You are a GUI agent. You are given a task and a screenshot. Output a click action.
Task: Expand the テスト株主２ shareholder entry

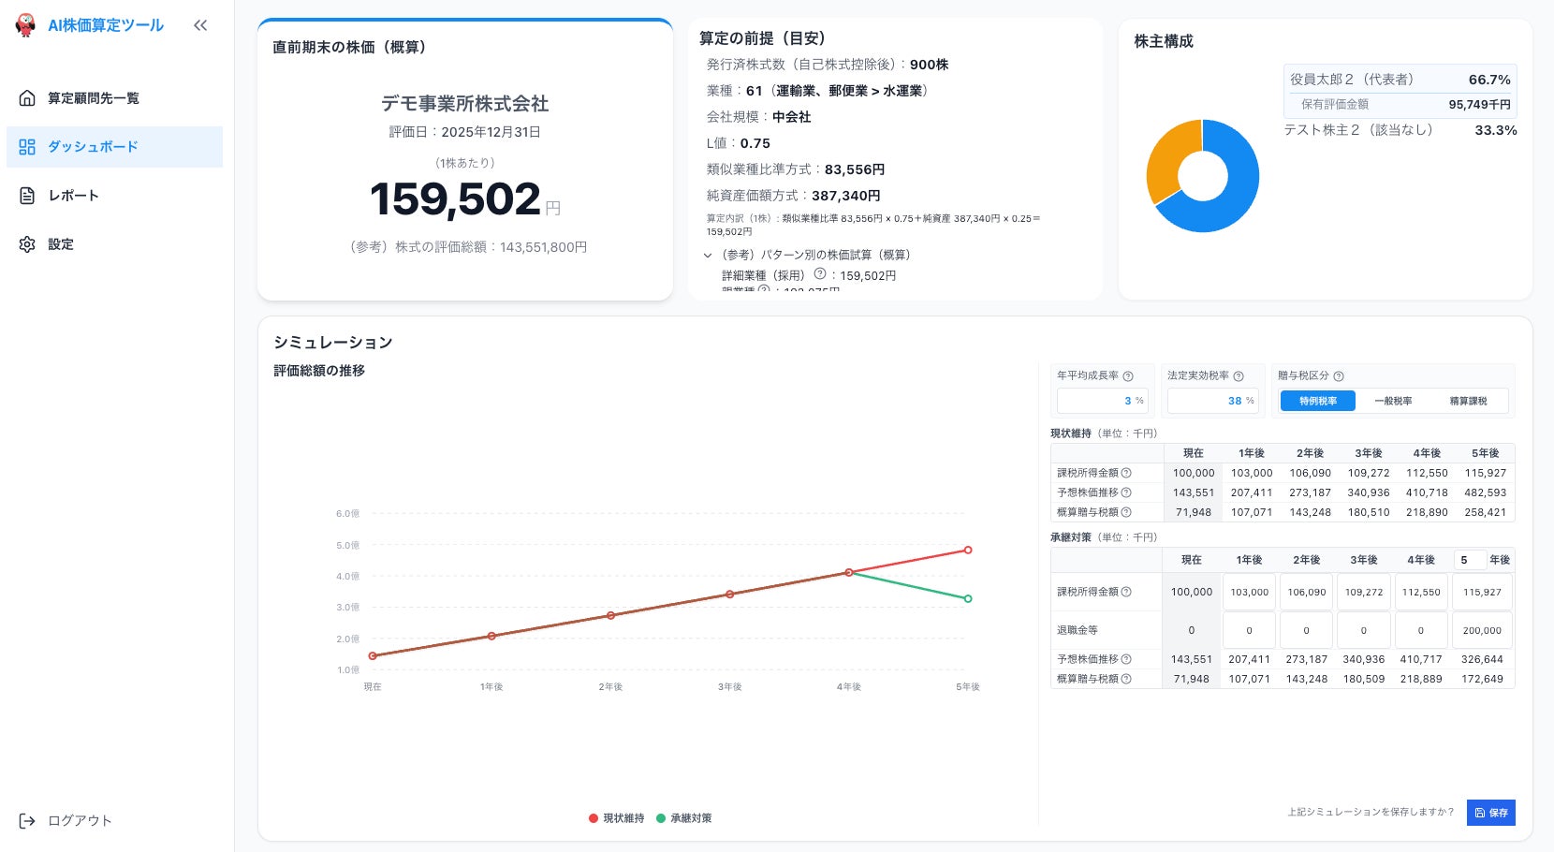[x=1400, y=130]
